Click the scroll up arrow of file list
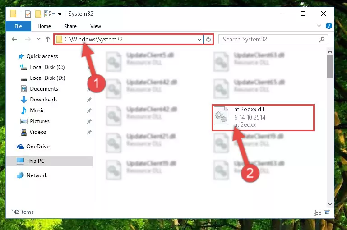Image resolution: width=347 pixels, height=230 pixels. coord(330,51)
